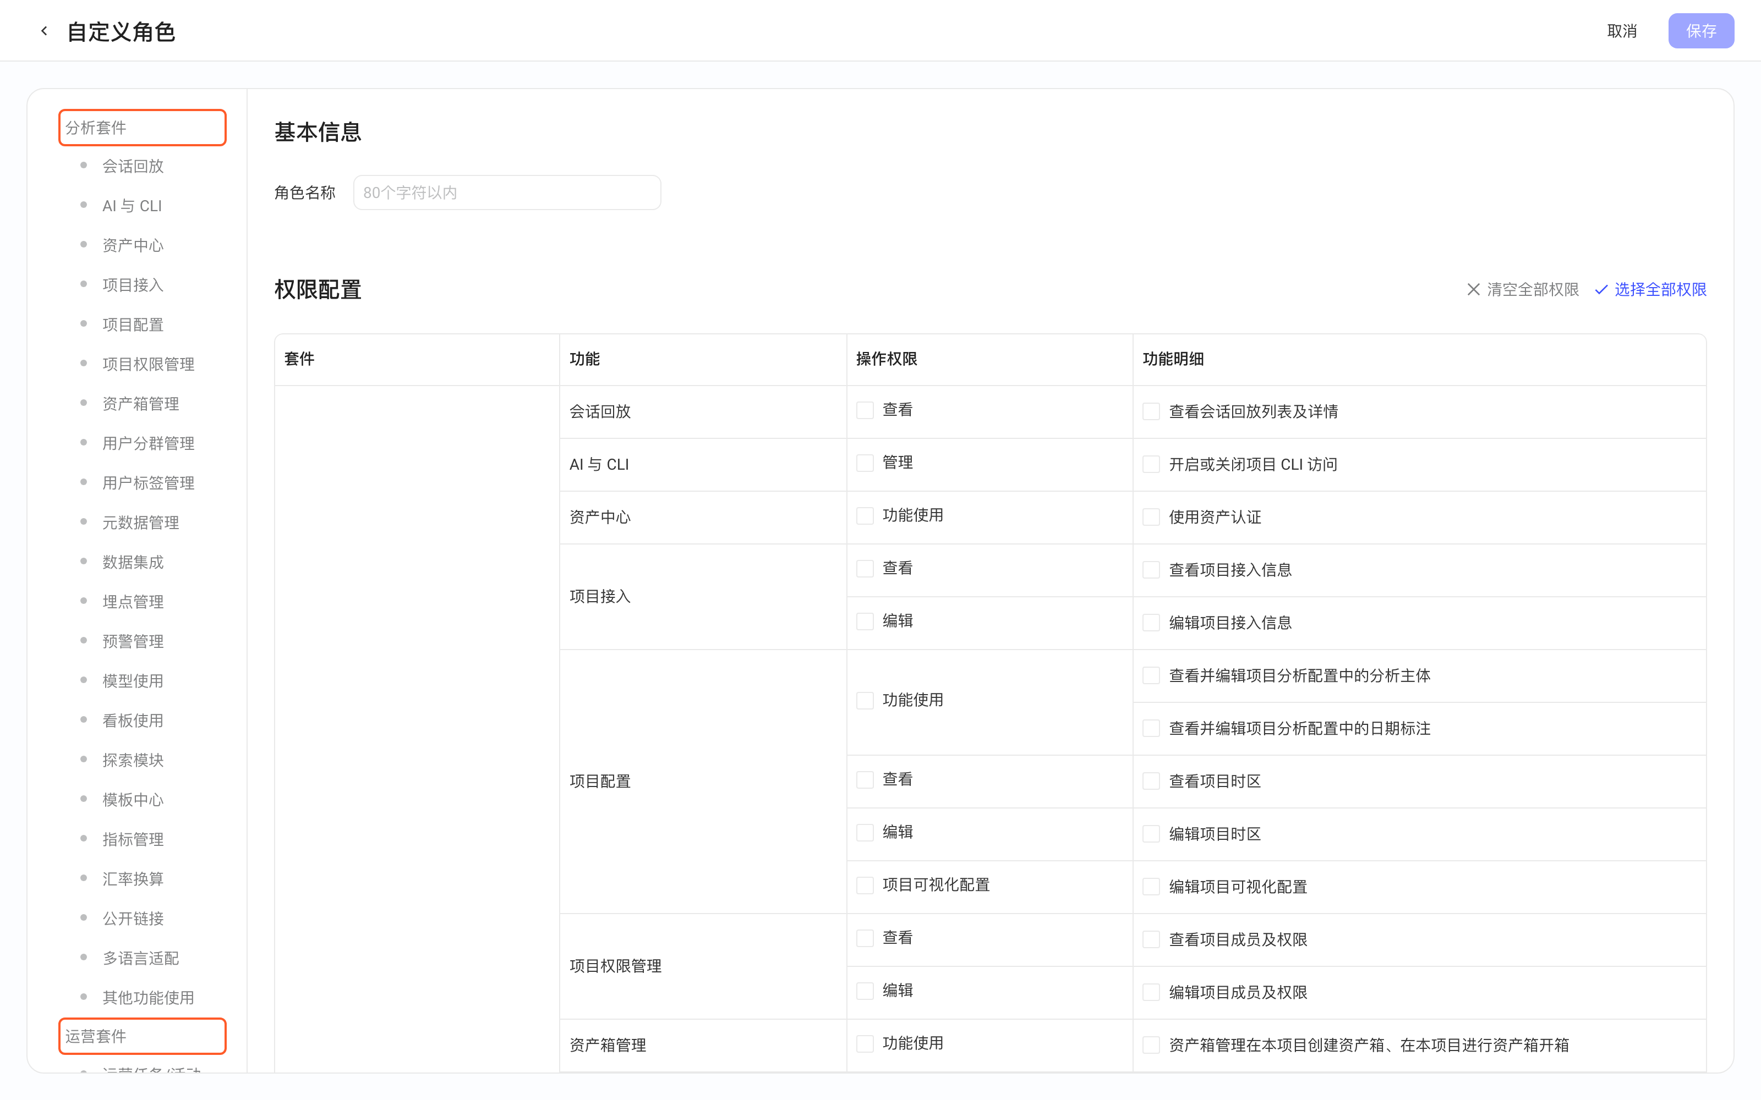Jump to 资产中心 in sidebar
This screenshot has height=1100, width=1761.
(x=133, y=245)
